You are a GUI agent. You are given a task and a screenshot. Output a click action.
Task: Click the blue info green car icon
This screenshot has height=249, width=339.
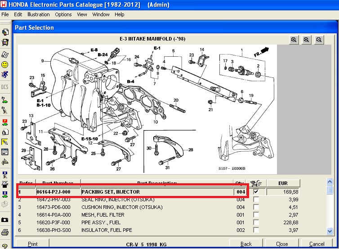[x=5, y=194]
